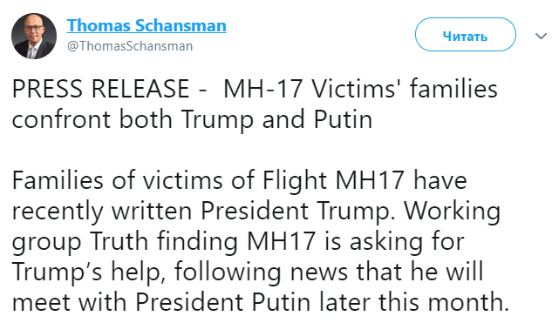This screenshot has height=323, width=552.
Task: Select the phrase Victims' families in the headline
Action: tap(405, 89)
